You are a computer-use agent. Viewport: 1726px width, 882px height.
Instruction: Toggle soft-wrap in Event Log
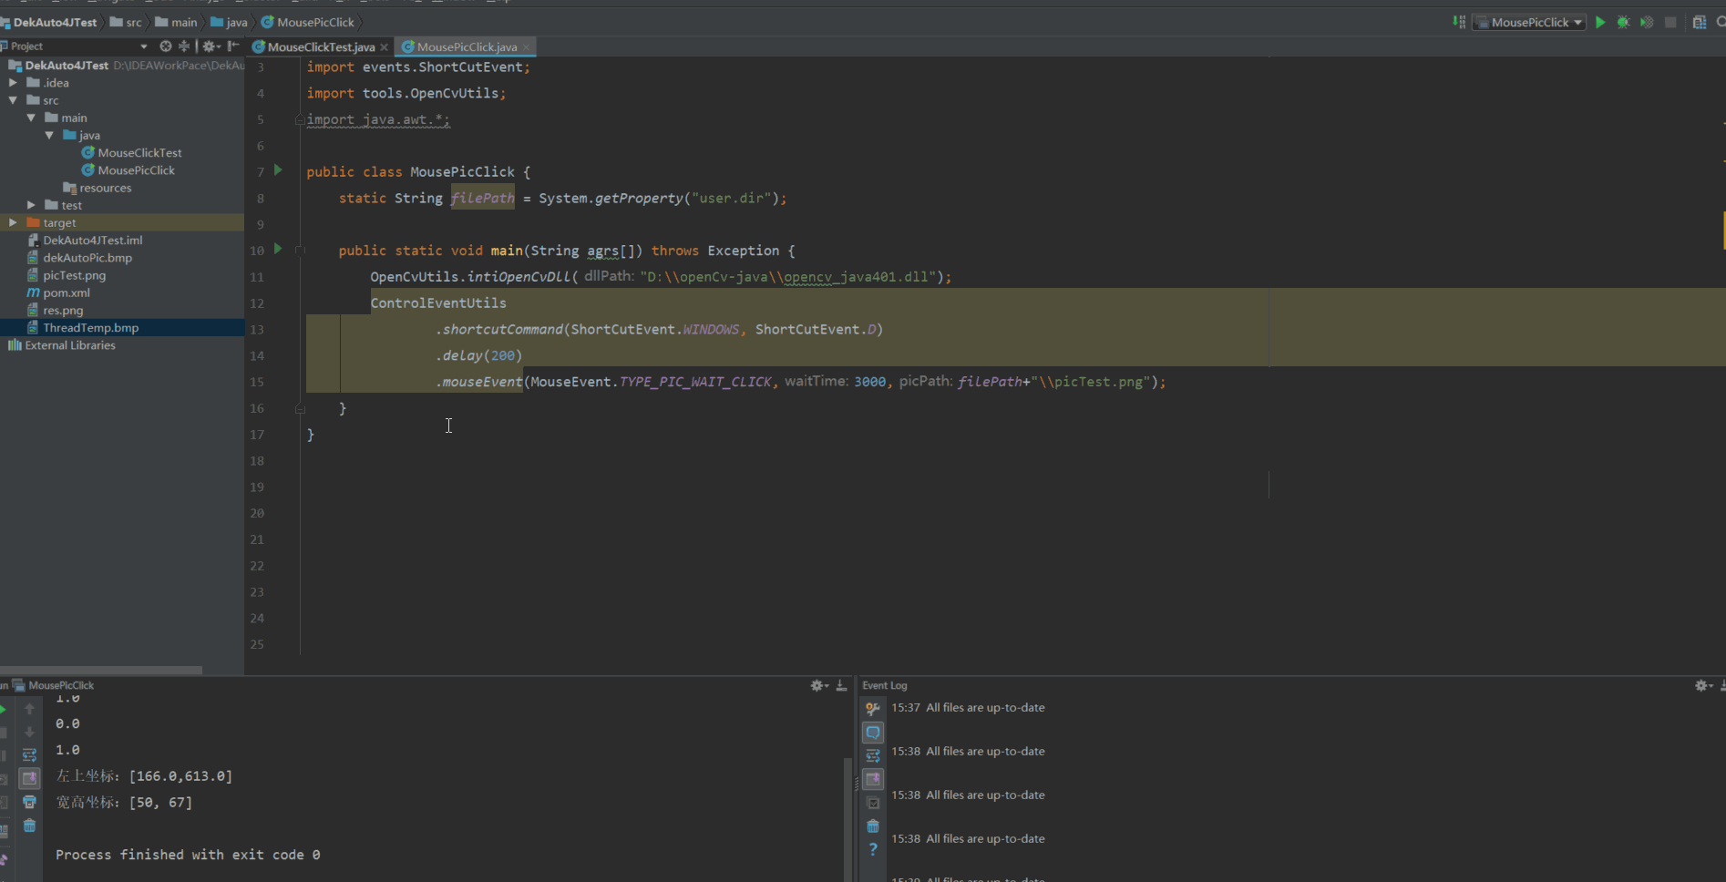tap(873, 755)
